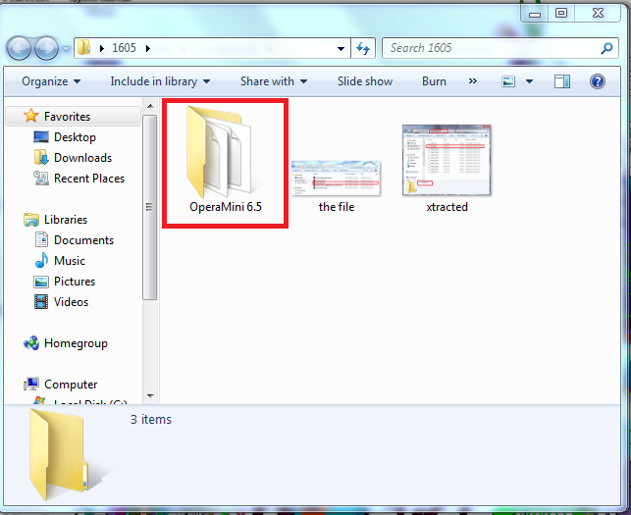Screen dimensions: 631x515
Task: Click the Recent Places icon
Action: 41,178
